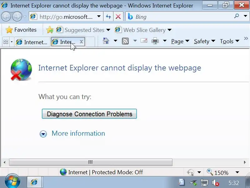Viewport: 250px width, 188px height.
Task: Open the recent pages dropdown arrow
Action: coord(25,17)
